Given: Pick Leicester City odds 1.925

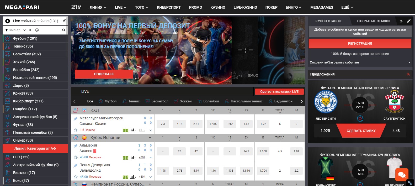Looking at the screenshot, I should 325,131.
